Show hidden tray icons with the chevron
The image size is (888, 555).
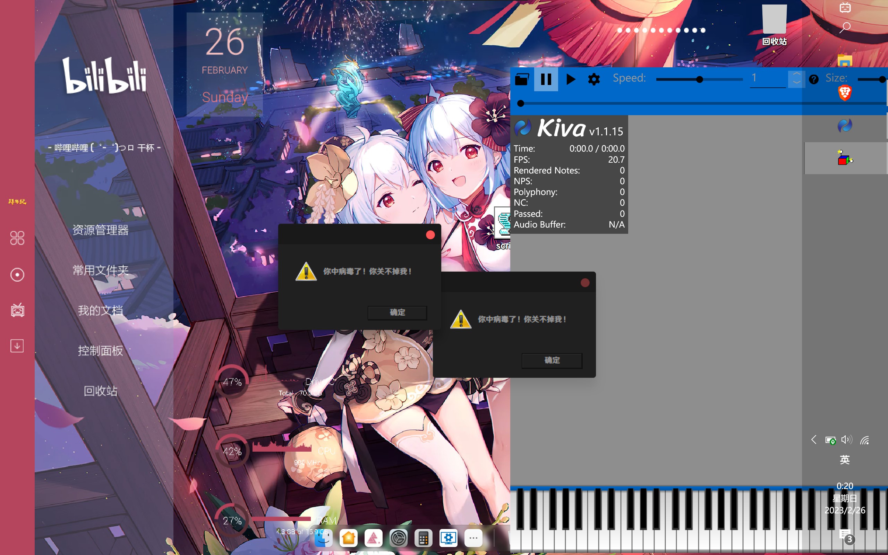pos(813,440)
